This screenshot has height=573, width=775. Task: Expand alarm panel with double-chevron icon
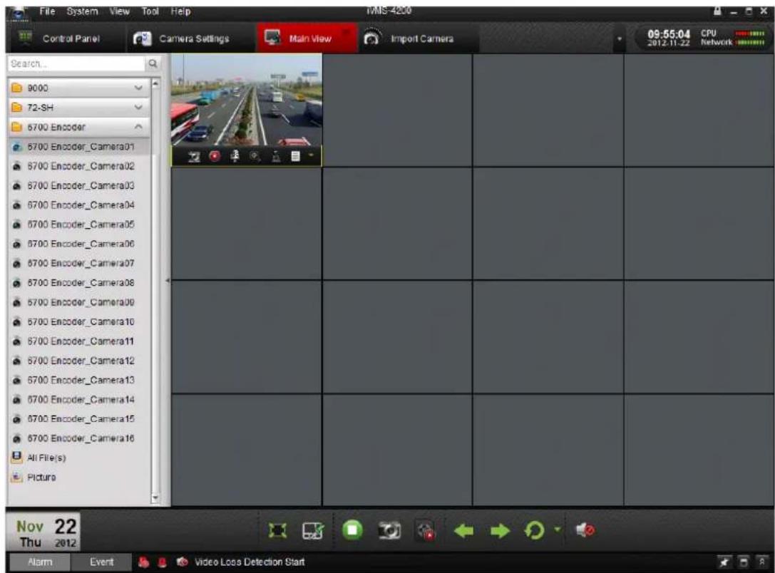(761, 562)
